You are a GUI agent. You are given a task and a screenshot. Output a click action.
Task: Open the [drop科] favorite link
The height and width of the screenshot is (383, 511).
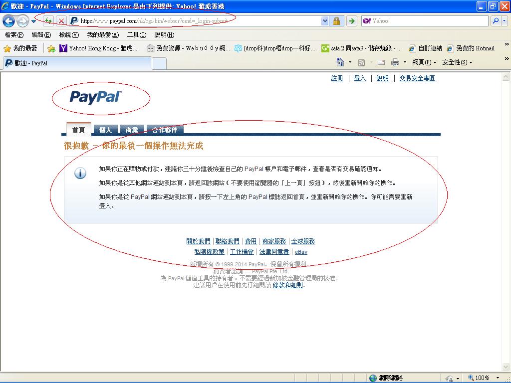point(275,48)
